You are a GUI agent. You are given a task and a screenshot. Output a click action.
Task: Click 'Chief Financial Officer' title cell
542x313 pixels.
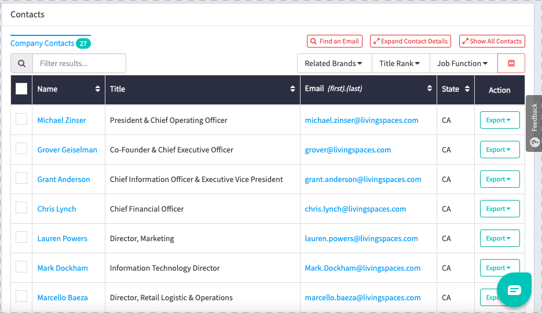(x=147, y=209)
